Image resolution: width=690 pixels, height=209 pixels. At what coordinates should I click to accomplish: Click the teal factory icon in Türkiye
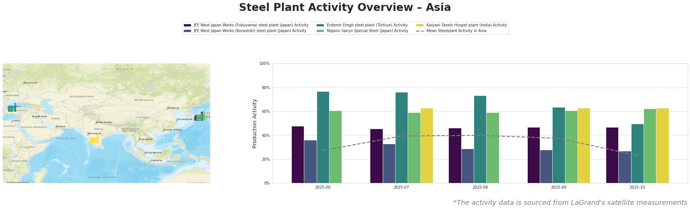click(12, 108)
